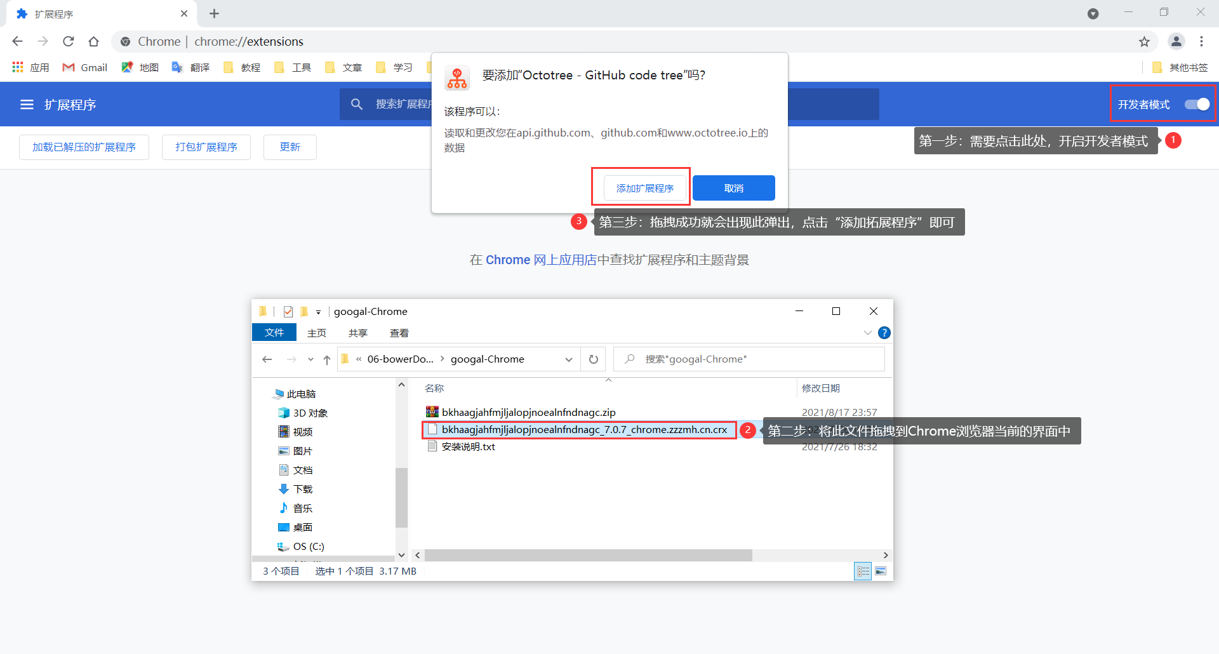Select 文档 in the navigation pane
Viewport: 1219px width, 654px height.
coord(296,470)
